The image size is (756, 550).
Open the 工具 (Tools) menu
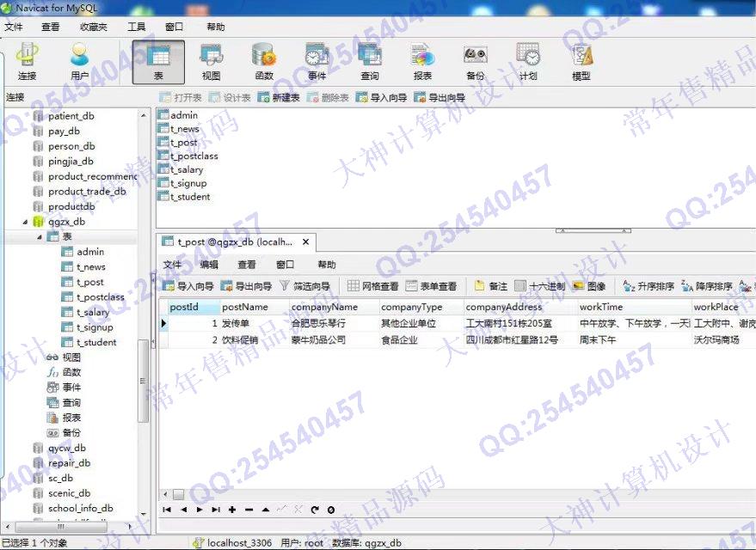tap(136, 27)
